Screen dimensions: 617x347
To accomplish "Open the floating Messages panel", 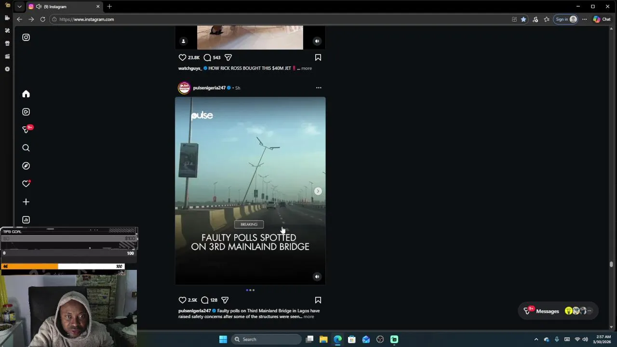I will (558, 311).
